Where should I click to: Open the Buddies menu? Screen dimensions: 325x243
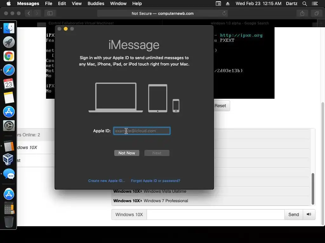point(96,3)
